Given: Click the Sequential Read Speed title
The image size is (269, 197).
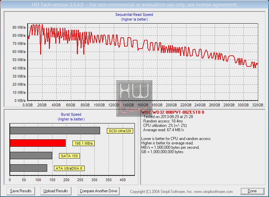Looking at the screenshot, I should (x=134, y=15).
